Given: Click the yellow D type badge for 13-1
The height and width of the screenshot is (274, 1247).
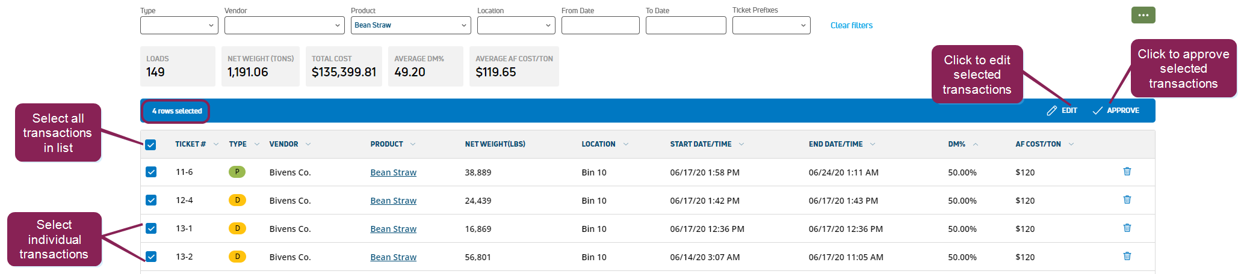Looking at the screenshot, I should point(237,228).
